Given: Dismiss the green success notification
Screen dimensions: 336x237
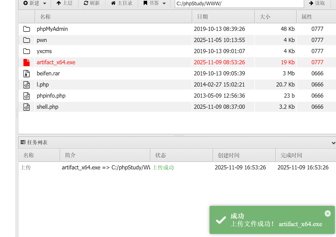Looking at the screenshot, I should (328, 213).
